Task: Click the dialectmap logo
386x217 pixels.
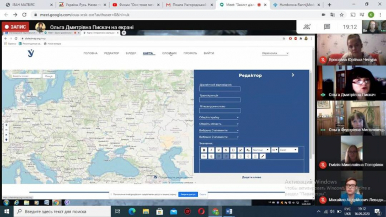Action: tap(31, 53)
